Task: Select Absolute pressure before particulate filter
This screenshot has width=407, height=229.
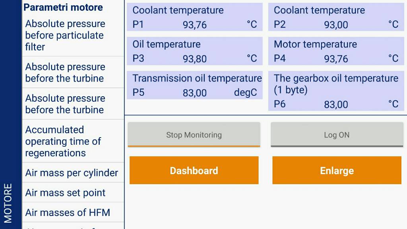Action: 73,35
